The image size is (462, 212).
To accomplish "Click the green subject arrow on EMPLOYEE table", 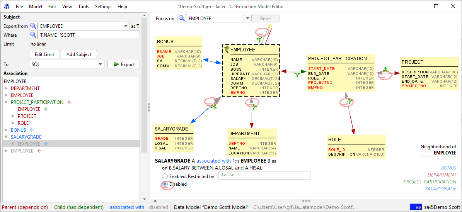I will (227, 49).
